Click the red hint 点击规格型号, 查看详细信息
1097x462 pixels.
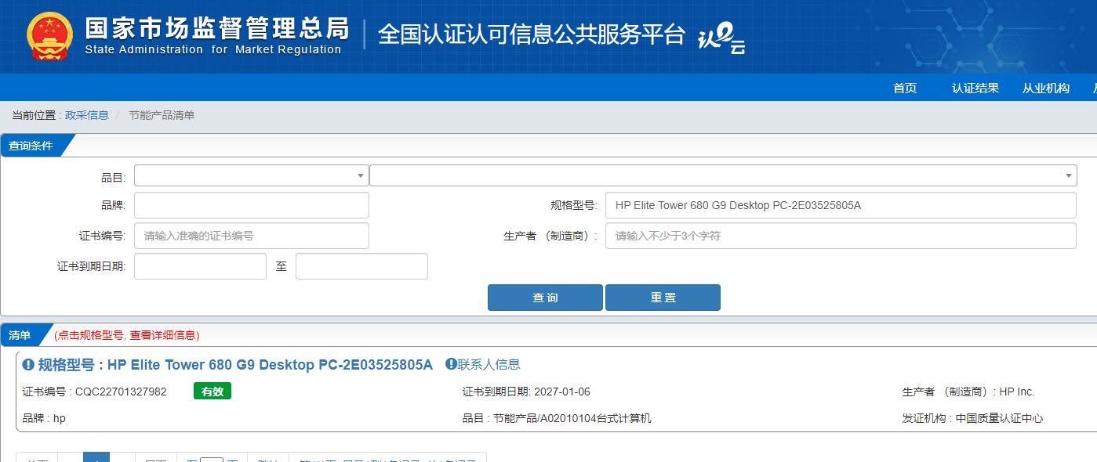click(127, 335)
